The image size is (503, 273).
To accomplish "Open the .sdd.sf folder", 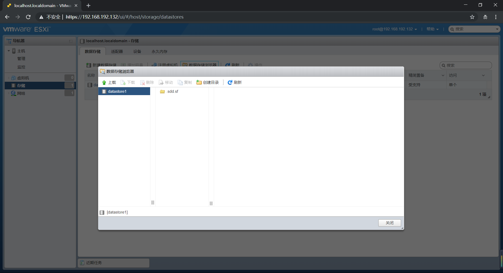I will tap(169, 91).
